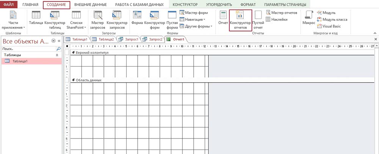Expand the Навигация forms dropdown
Screen dimensions: 379x154
click(x=195, y=19)
